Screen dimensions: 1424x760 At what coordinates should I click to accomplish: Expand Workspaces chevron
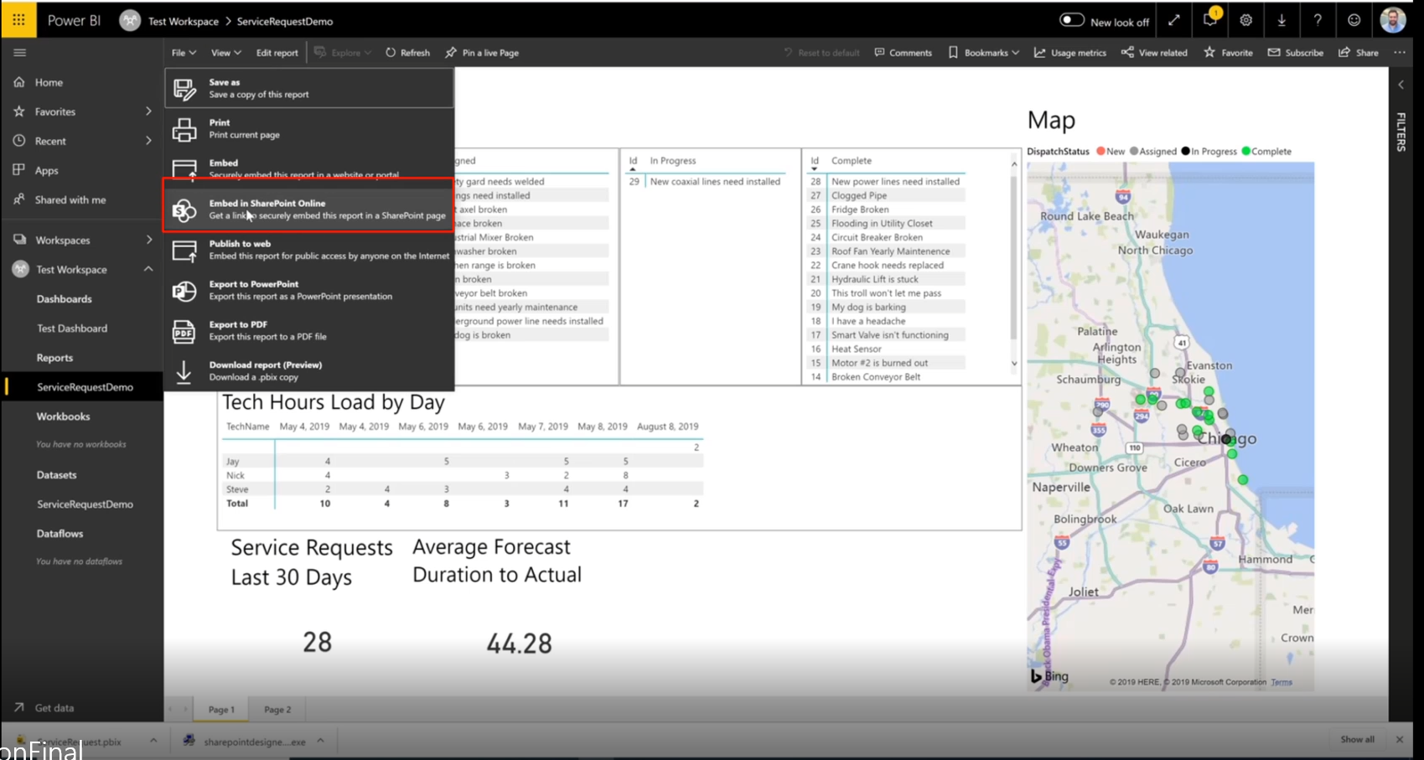coord(148,240)
